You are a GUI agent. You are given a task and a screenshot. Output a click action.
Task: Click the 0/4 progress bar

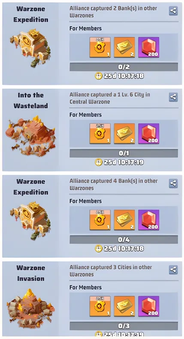coord(124,239)
